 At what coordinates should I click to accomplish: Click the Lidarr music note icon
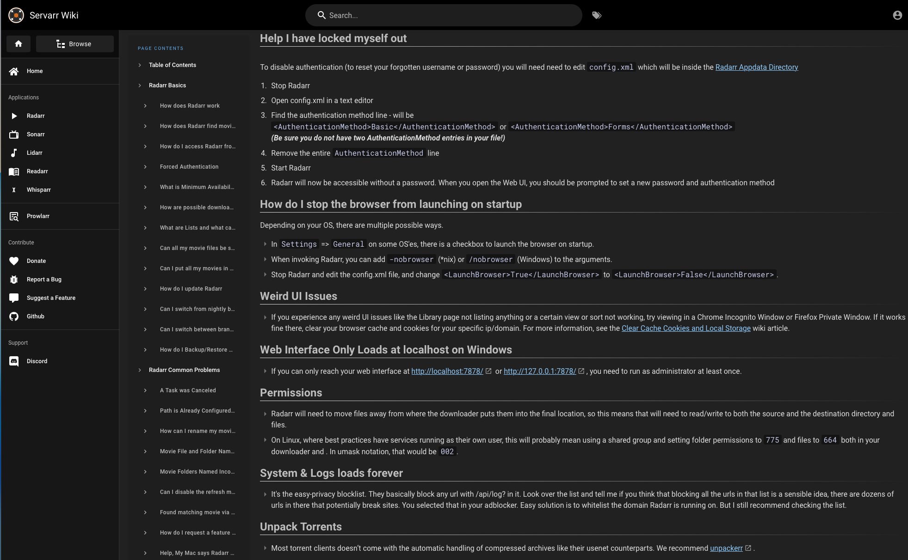point(14,153)
